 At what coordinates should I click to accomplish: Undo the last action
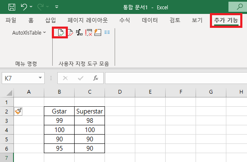click(24, 7)
